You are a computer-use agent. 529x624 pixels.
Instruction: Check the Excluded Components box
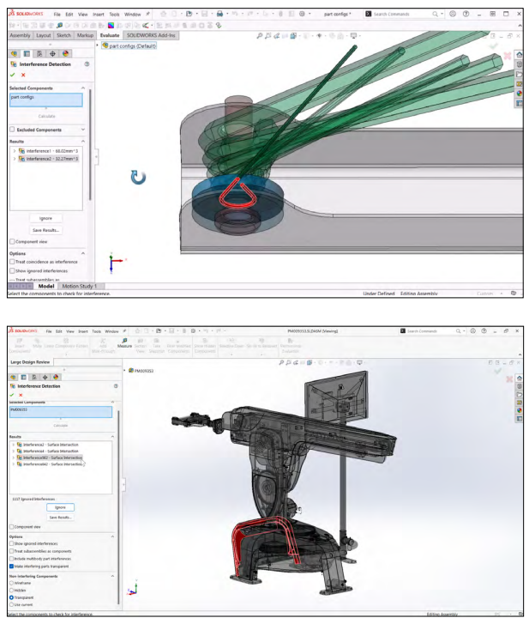click(13, 130)
